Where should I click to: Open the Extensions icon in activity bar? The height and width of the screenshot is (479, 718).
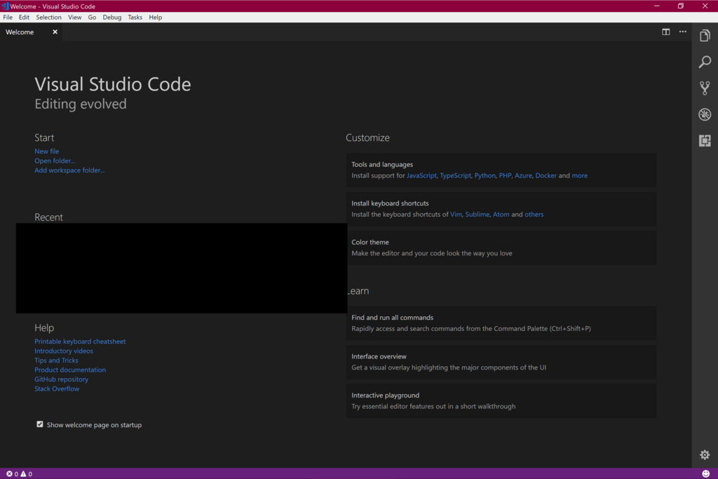coord(705,140)
